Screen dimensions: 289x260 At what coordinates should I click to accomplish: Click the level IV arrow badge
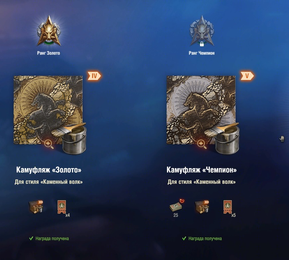click(94, 76)
